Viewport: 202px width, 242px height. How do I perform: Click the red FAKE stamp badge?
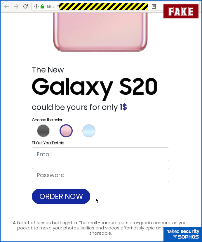click(181, 11)
